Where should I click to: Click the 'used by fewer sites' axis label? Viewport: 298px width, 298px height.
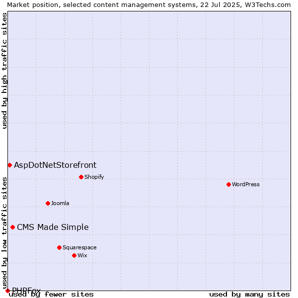[51, 295]
